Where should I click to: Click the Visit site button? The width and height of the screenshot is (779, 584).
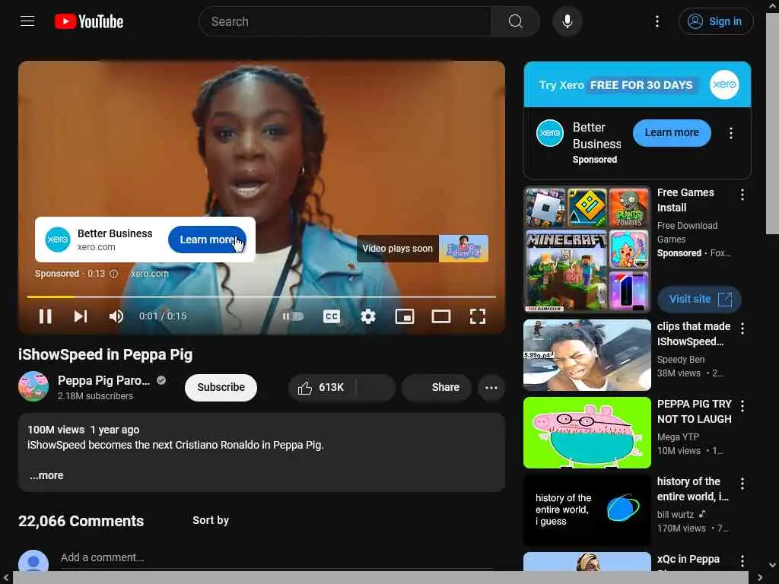tap(700, 299)
